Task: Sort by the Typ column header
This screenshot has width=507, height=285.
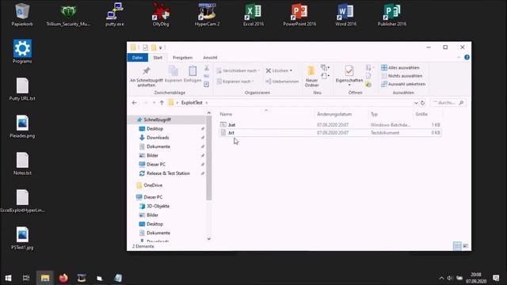Action: click(391, 114)
